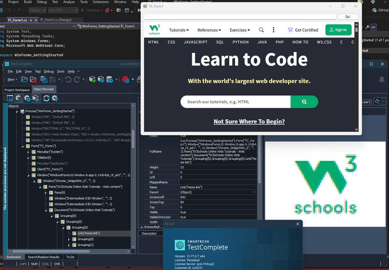Open the To Do tab at the bottom

point(70,257)
